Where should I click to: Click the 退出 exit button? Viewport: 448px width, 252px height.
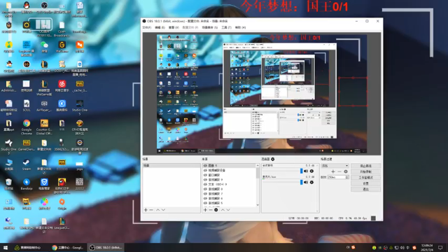click(365, 189)
